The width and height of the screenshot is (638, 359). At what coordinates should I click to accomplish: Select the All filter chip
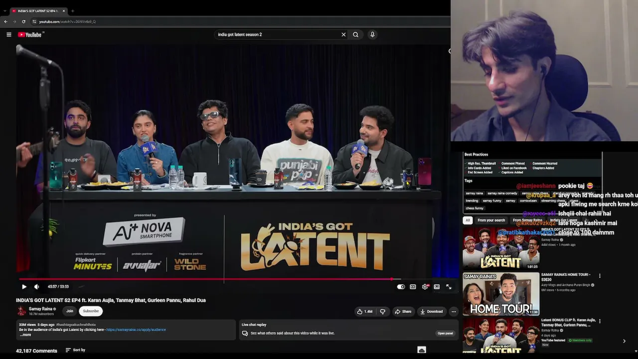468,220
